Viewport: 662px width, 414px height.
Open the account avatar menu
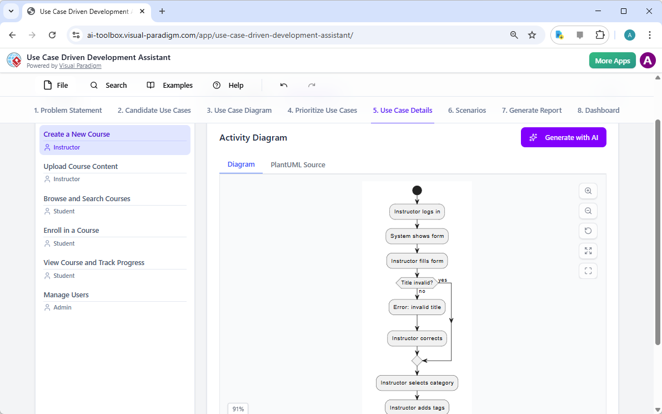(x=648, y=60)
